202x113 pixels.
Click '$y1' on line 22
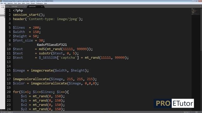pos(24,100)
